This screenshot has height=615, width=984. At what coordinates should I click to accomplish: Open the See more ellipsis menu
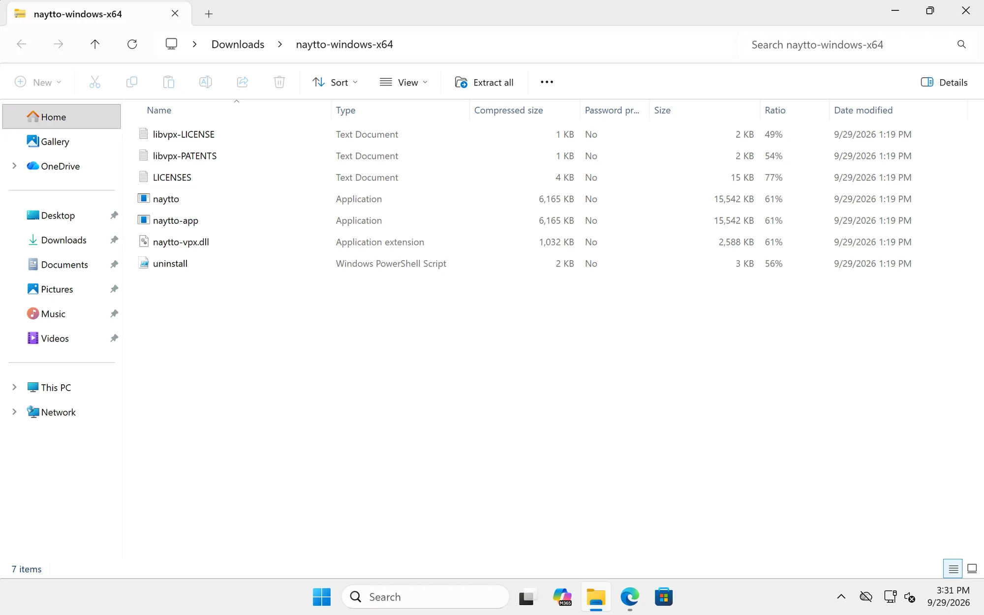(x=547, y=82)
